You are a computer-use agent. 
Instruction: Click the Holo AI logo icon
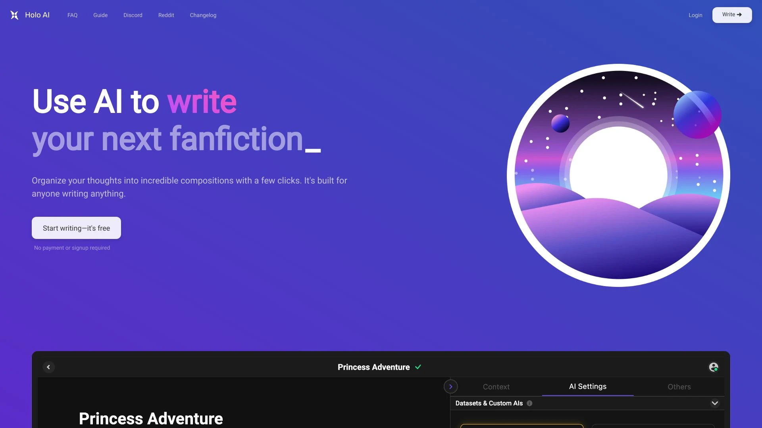[14, 15]
